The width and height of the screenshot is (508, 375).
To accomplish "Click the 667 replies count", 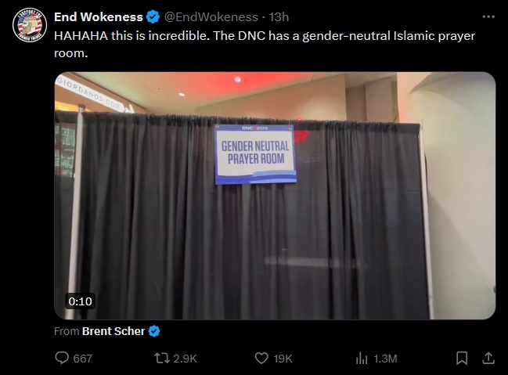I will pyautogui.click(x=83, y=359).
